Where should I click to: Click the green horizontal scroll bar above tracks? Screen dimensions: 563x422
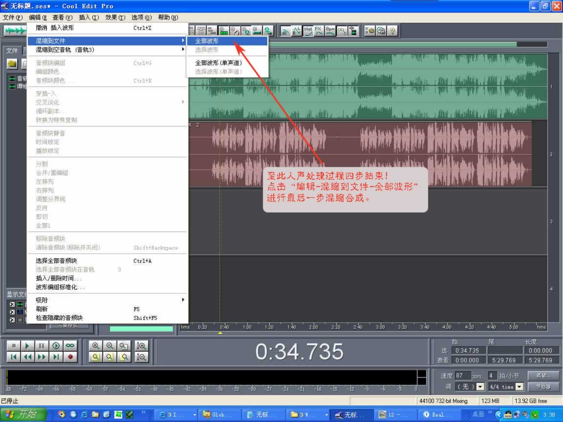[393, 44]
